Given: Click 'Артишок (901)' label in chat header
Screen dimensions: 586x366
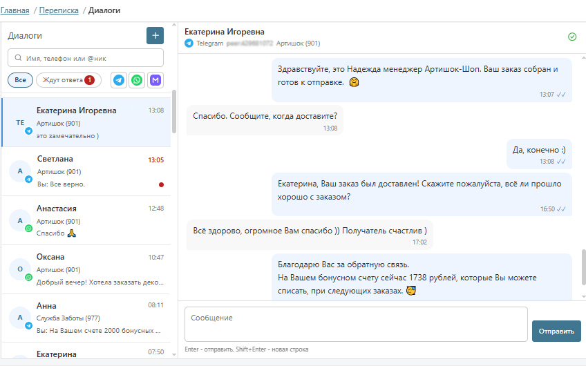Looking at the screenshot, I should [299, 44].
